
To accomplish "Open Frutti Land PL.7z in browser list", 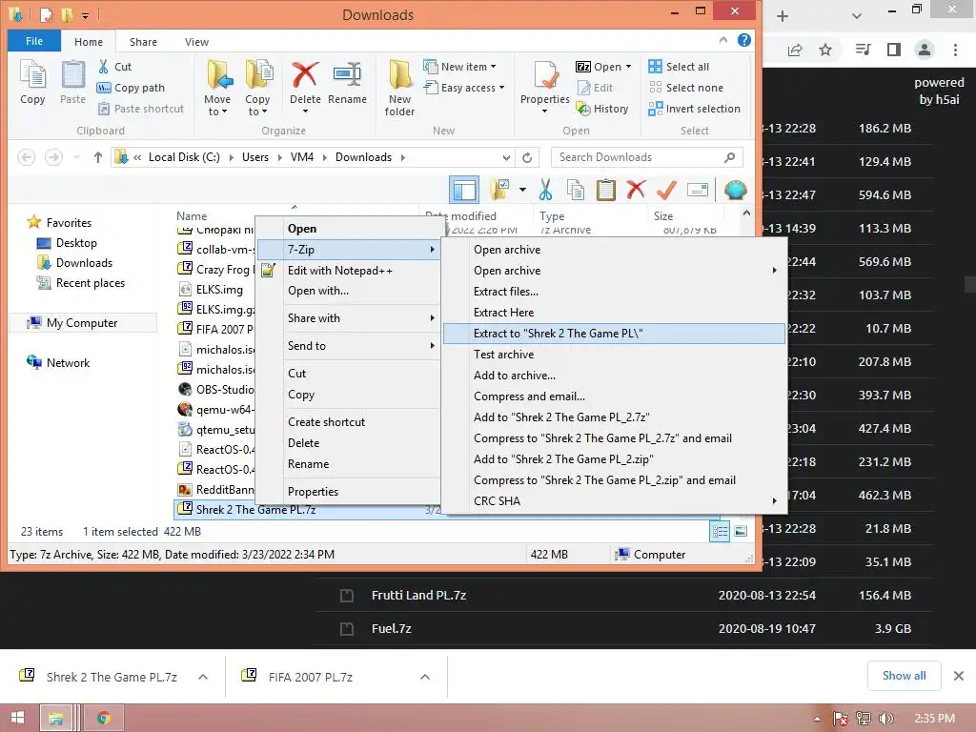I will point(419,595).
